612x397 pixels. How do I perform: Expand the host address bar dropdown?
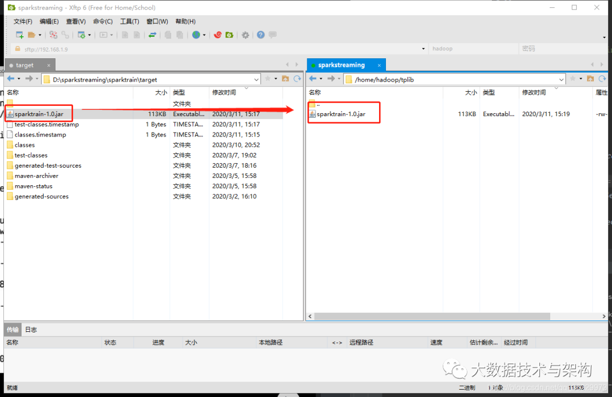point(423,49)
